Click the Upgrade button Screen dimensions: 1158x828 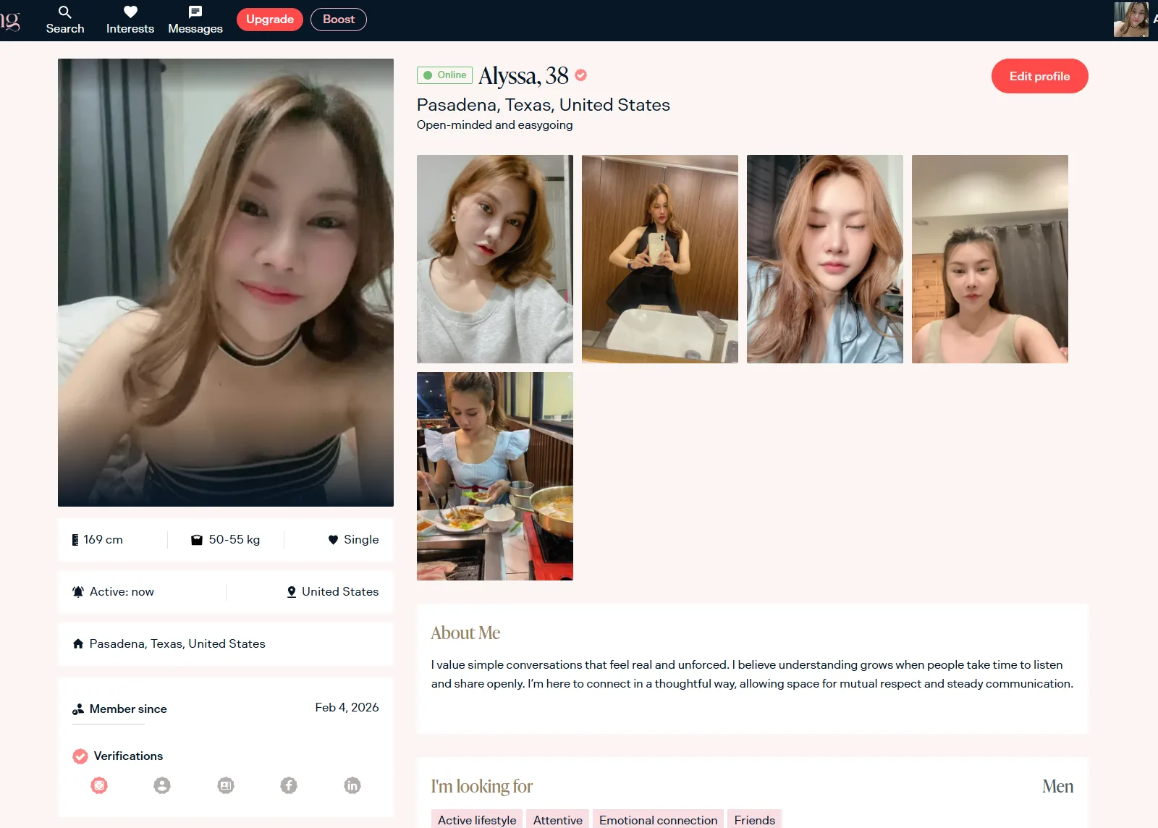point(269,20)
